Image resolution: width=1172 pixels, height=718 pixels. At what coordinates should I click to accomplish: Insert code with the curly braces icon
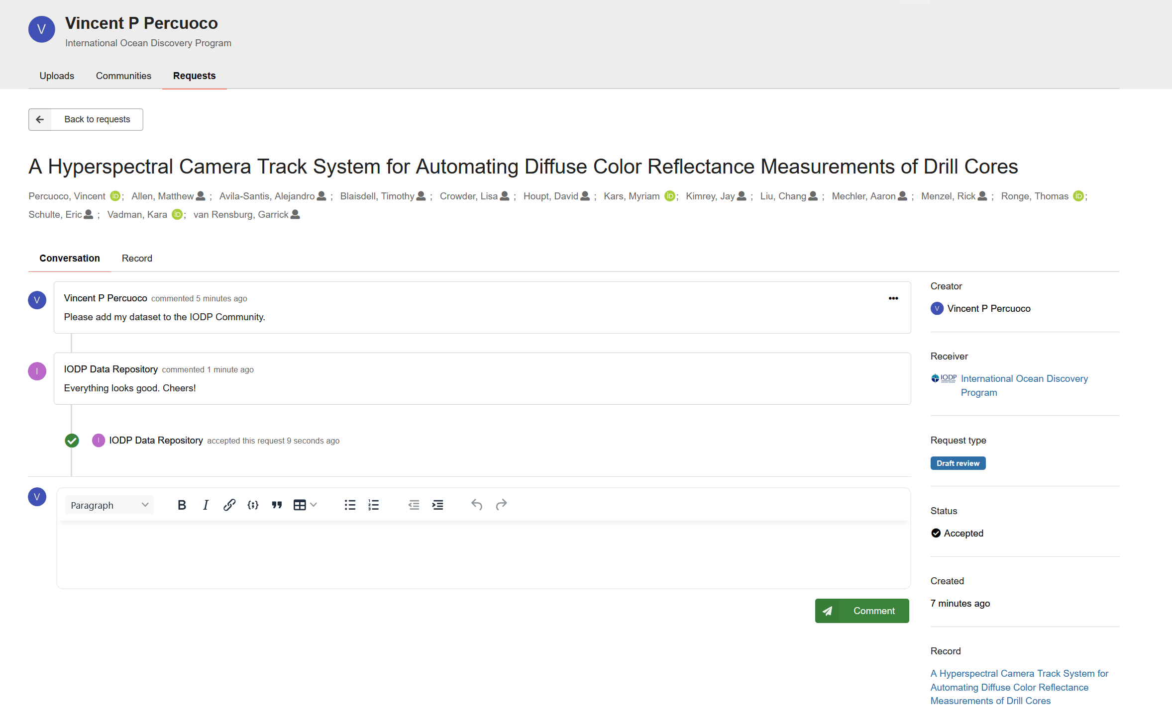(253, 505)
